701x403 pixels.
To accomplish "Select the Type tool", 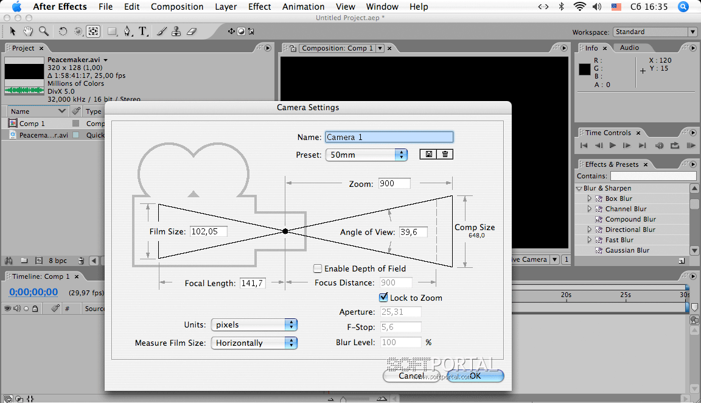I will (x=142, y=31).
